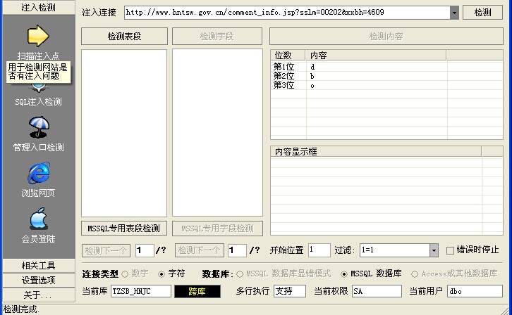Select the 第1位 row
The width and height of the screenshot is (512, 315).
pyautogui.click(x=386, y=67)
